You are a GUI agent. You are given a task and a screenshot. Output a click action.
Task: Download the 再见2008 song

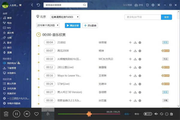pyautogui.click(x=135, y=51)
